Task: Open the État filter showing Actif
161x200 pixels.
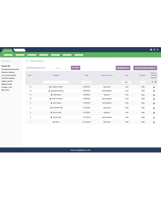Action: (127, 82)
